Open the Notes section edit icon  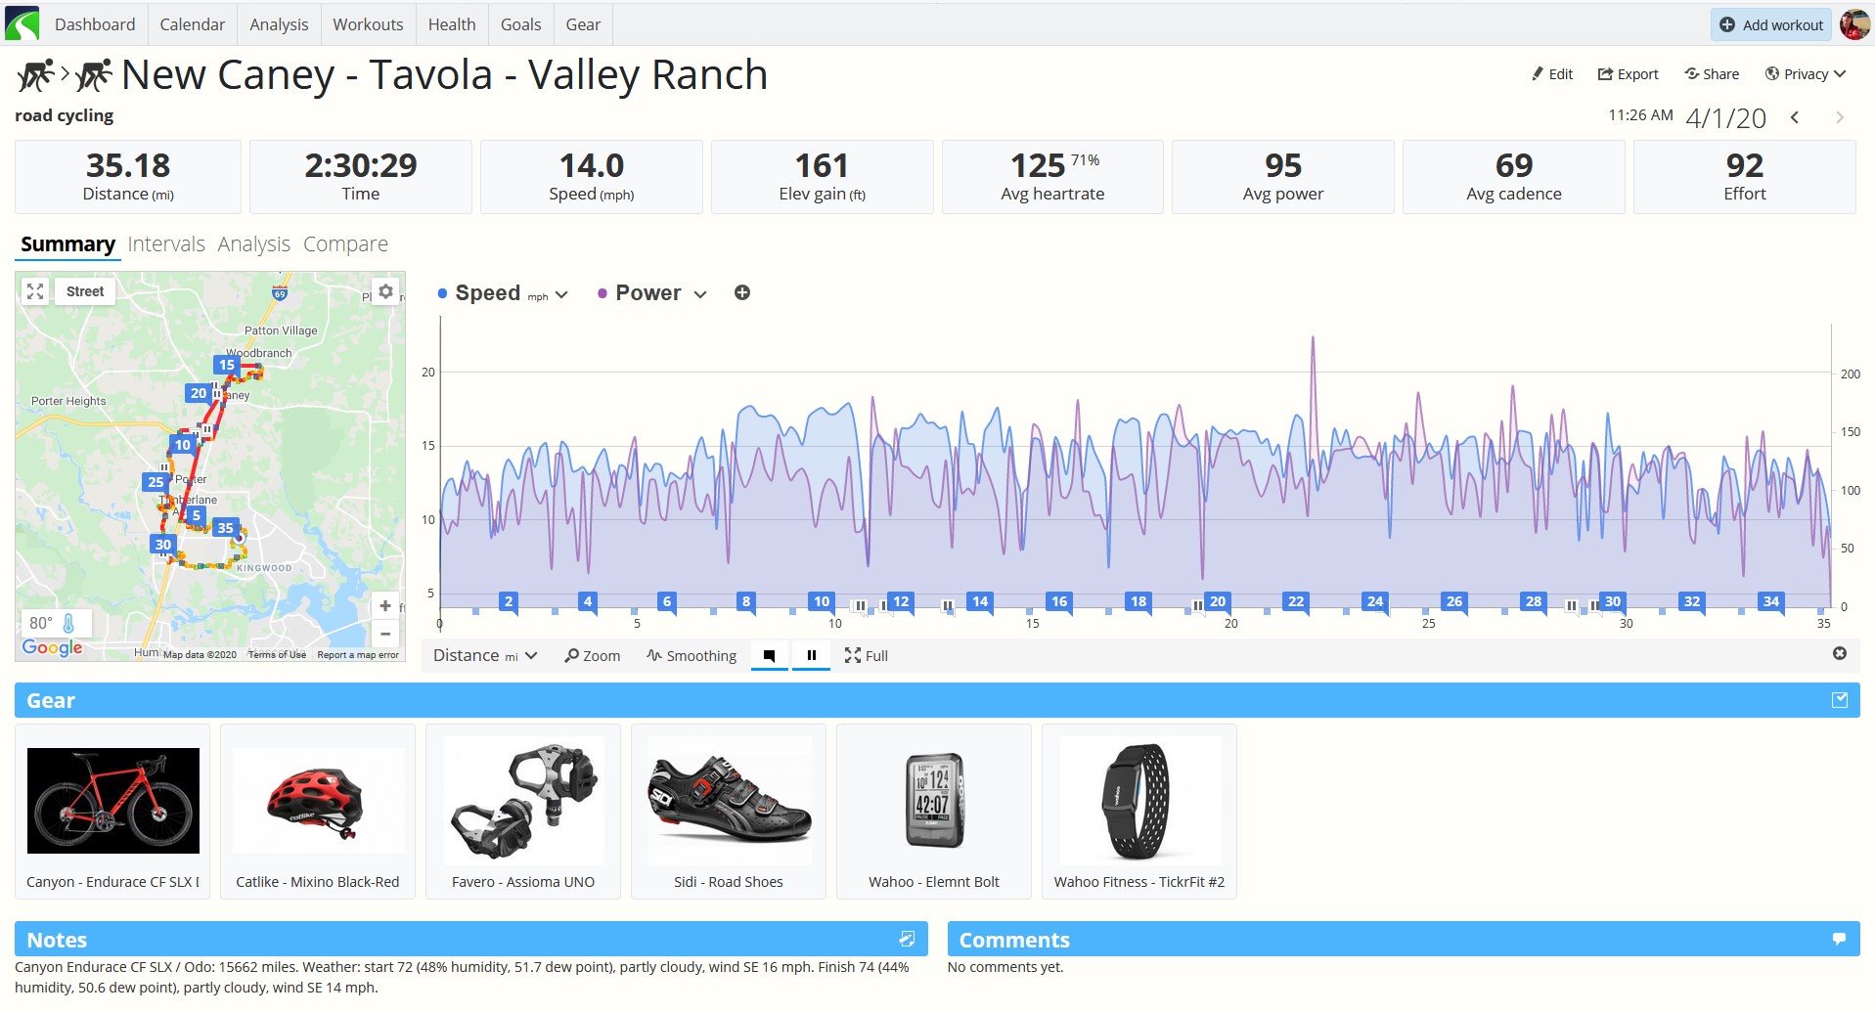pyautogui.click(x=907, y=940)
